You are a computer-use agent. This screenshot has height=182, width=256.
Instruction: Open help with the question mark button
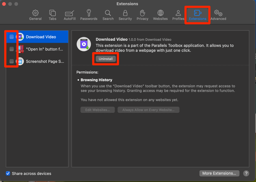point(246,173)
